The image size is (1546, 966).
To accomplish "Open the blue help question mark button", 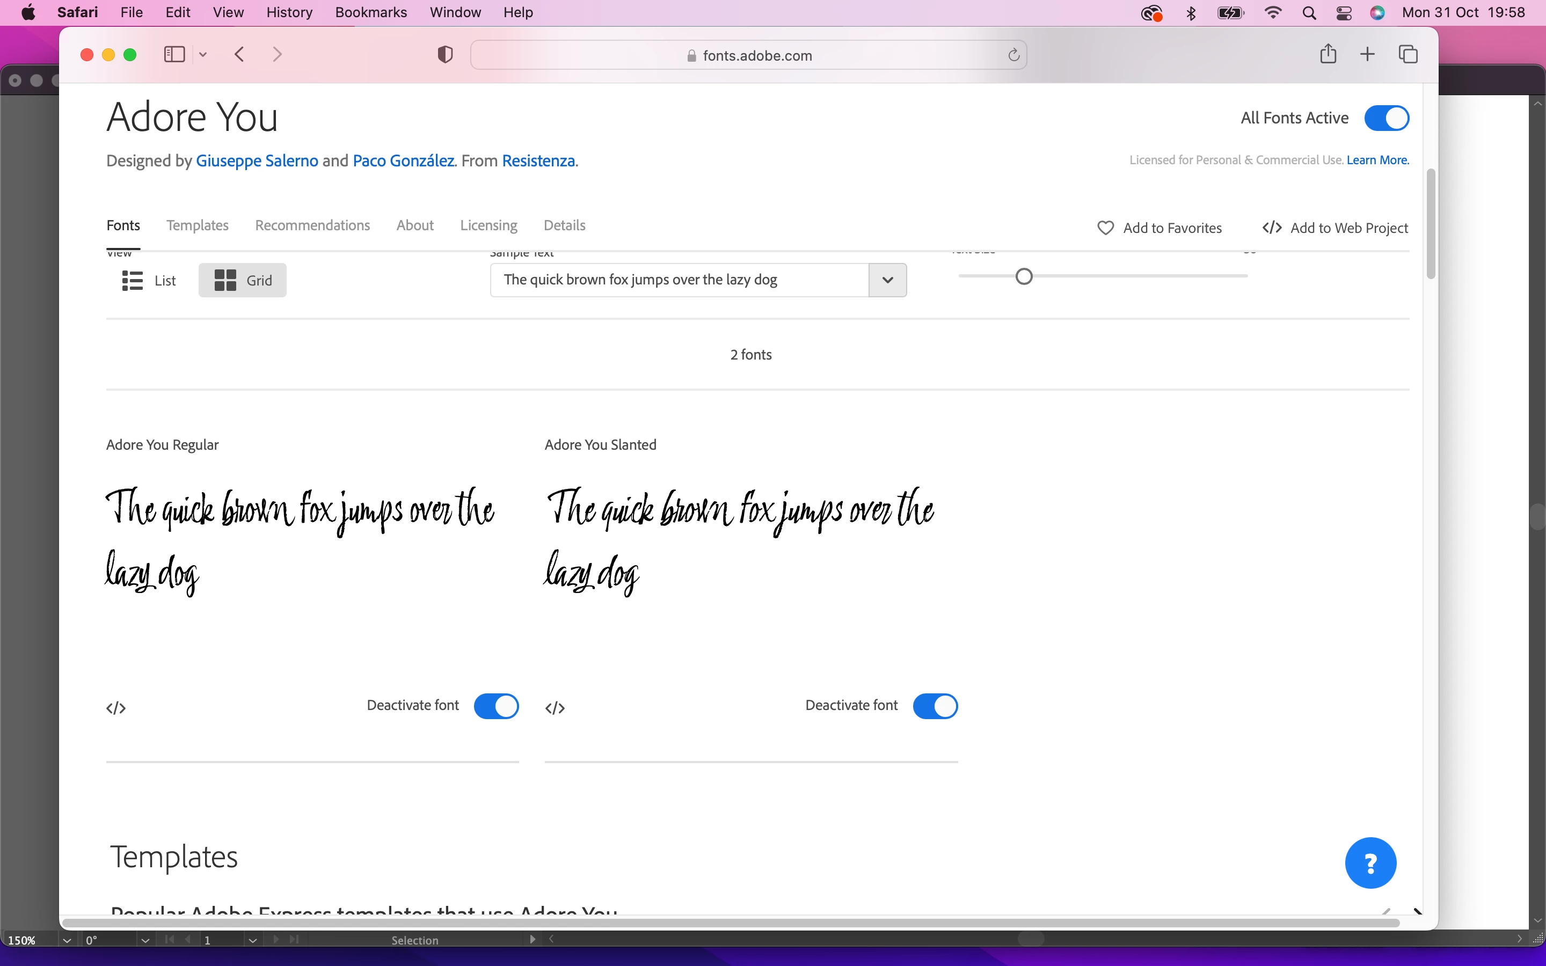I will 1370,862.
